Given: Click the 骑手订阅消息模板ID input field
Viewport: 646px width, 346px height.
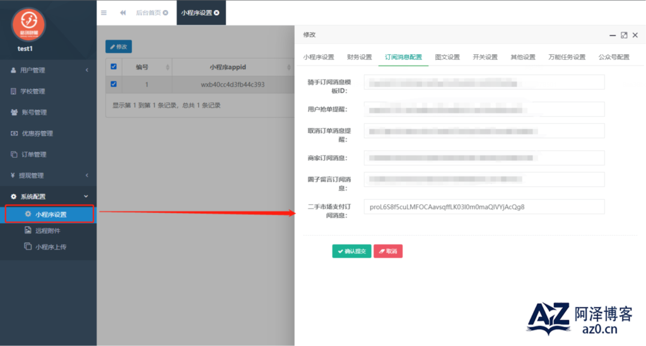Looking at the screenshot, I should 484,83.
